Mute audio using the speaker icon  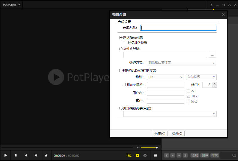point(138,148)
